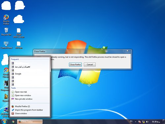
Task: Click the network status icon in tray
Action: (143, 122)
